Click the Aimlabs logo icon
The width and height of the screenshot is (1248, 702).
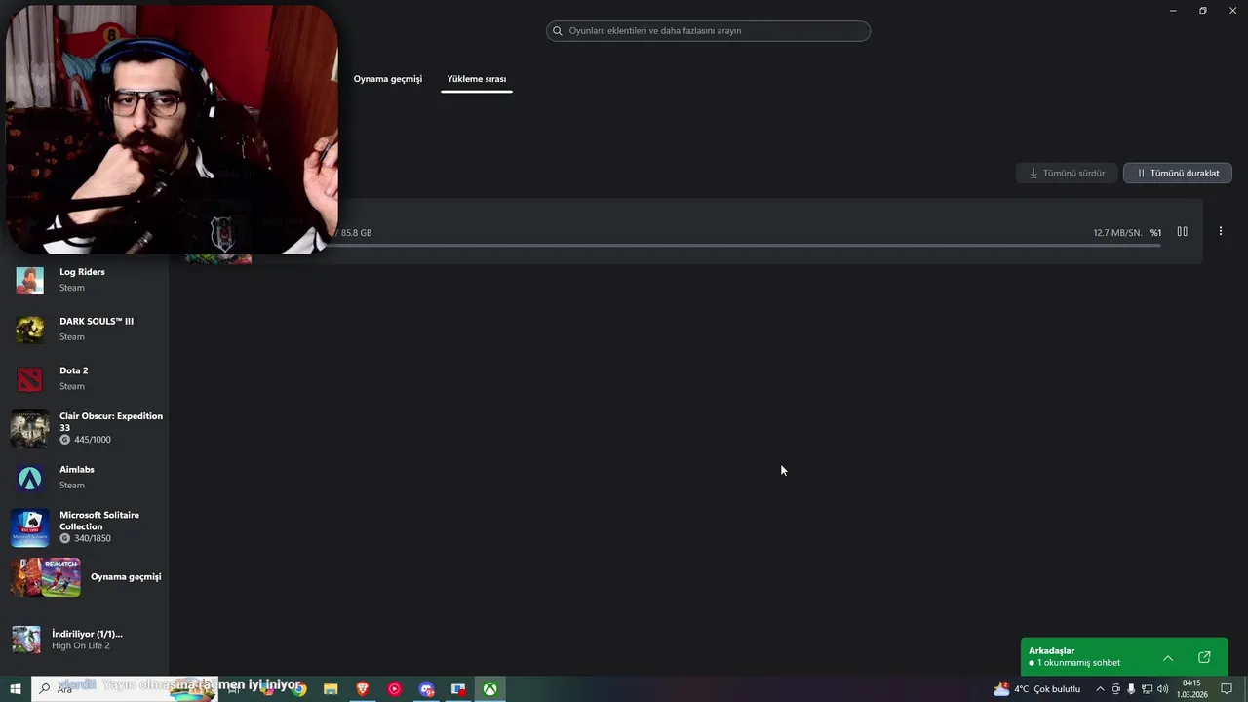point(29,478)
